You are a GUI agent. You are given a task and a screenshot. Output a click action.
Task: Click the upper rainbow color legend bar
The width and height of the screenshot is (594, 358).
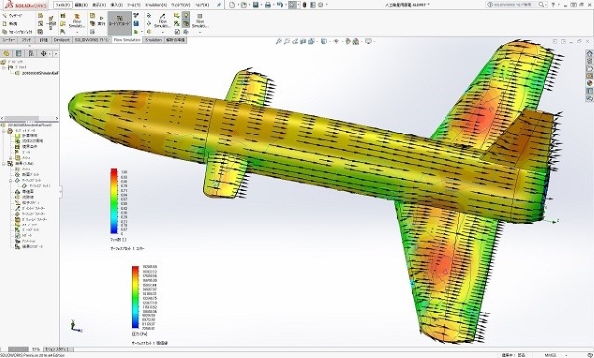113,202
